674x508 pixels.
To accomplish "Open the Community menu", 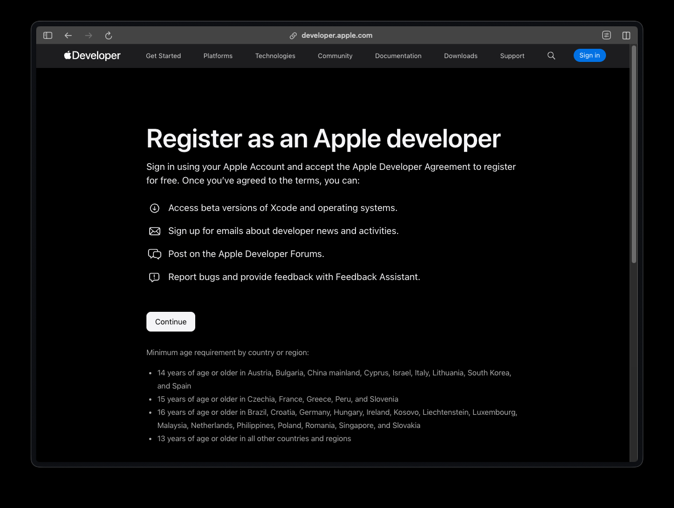I will tap(335, 56).
